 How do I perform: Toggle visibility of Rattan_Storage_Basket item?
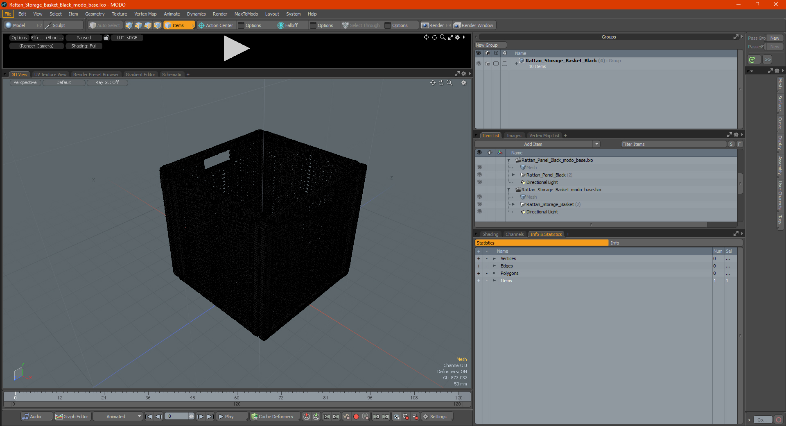479,204
